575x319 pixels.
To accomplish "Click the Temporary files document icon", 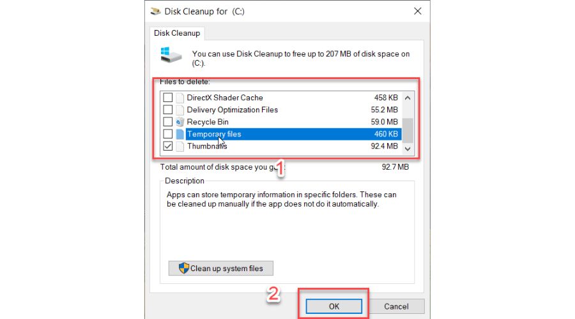I will pos(180,134).
